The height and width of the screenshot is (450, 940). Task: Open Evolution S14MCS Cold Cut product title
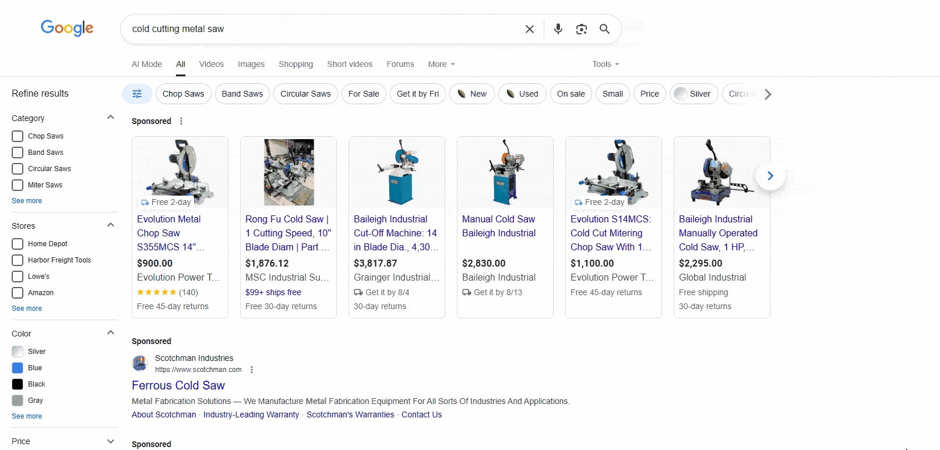[x=611, y=233]
